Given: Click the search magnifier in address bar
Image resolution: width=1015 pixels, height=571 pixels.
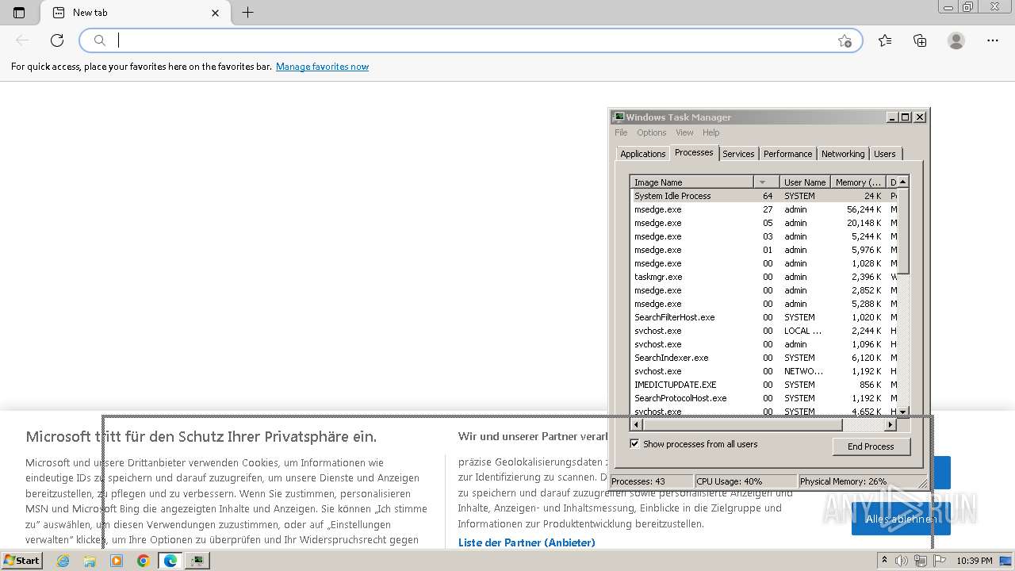Looking at the screenshot, I should [x=100, y=40].
